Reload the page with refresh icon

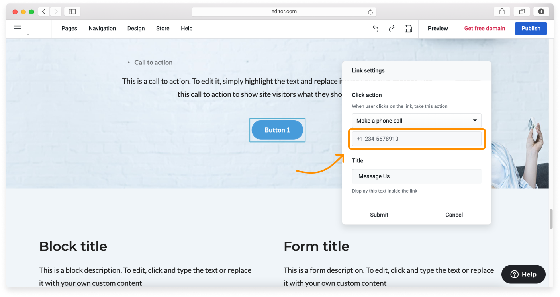tap(370, 12)
